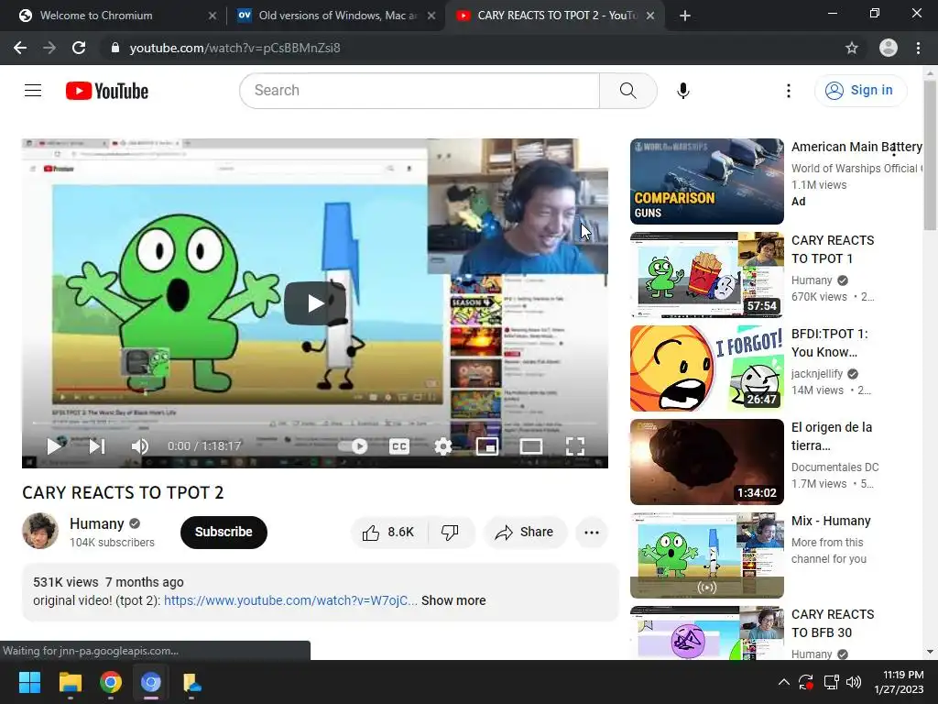The image size is (938, 704).
Task: Open El origen de la tierra thumbnail
Action: tap(706, 462)
